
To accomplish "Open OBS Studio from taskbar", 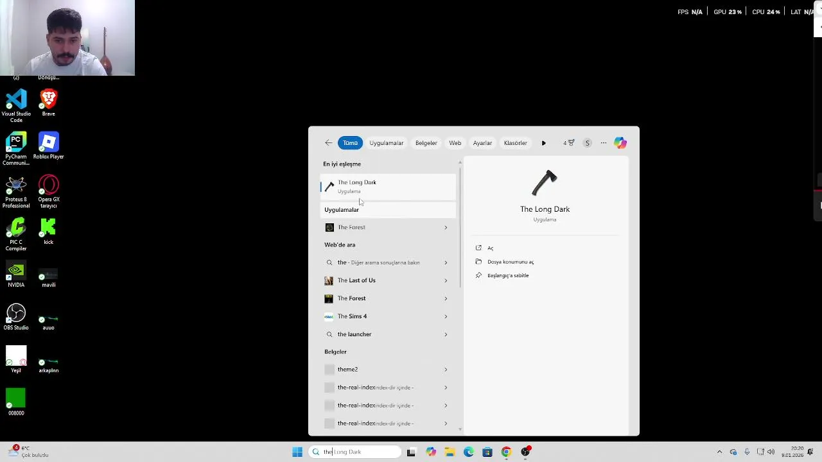I will coord(525,452).
